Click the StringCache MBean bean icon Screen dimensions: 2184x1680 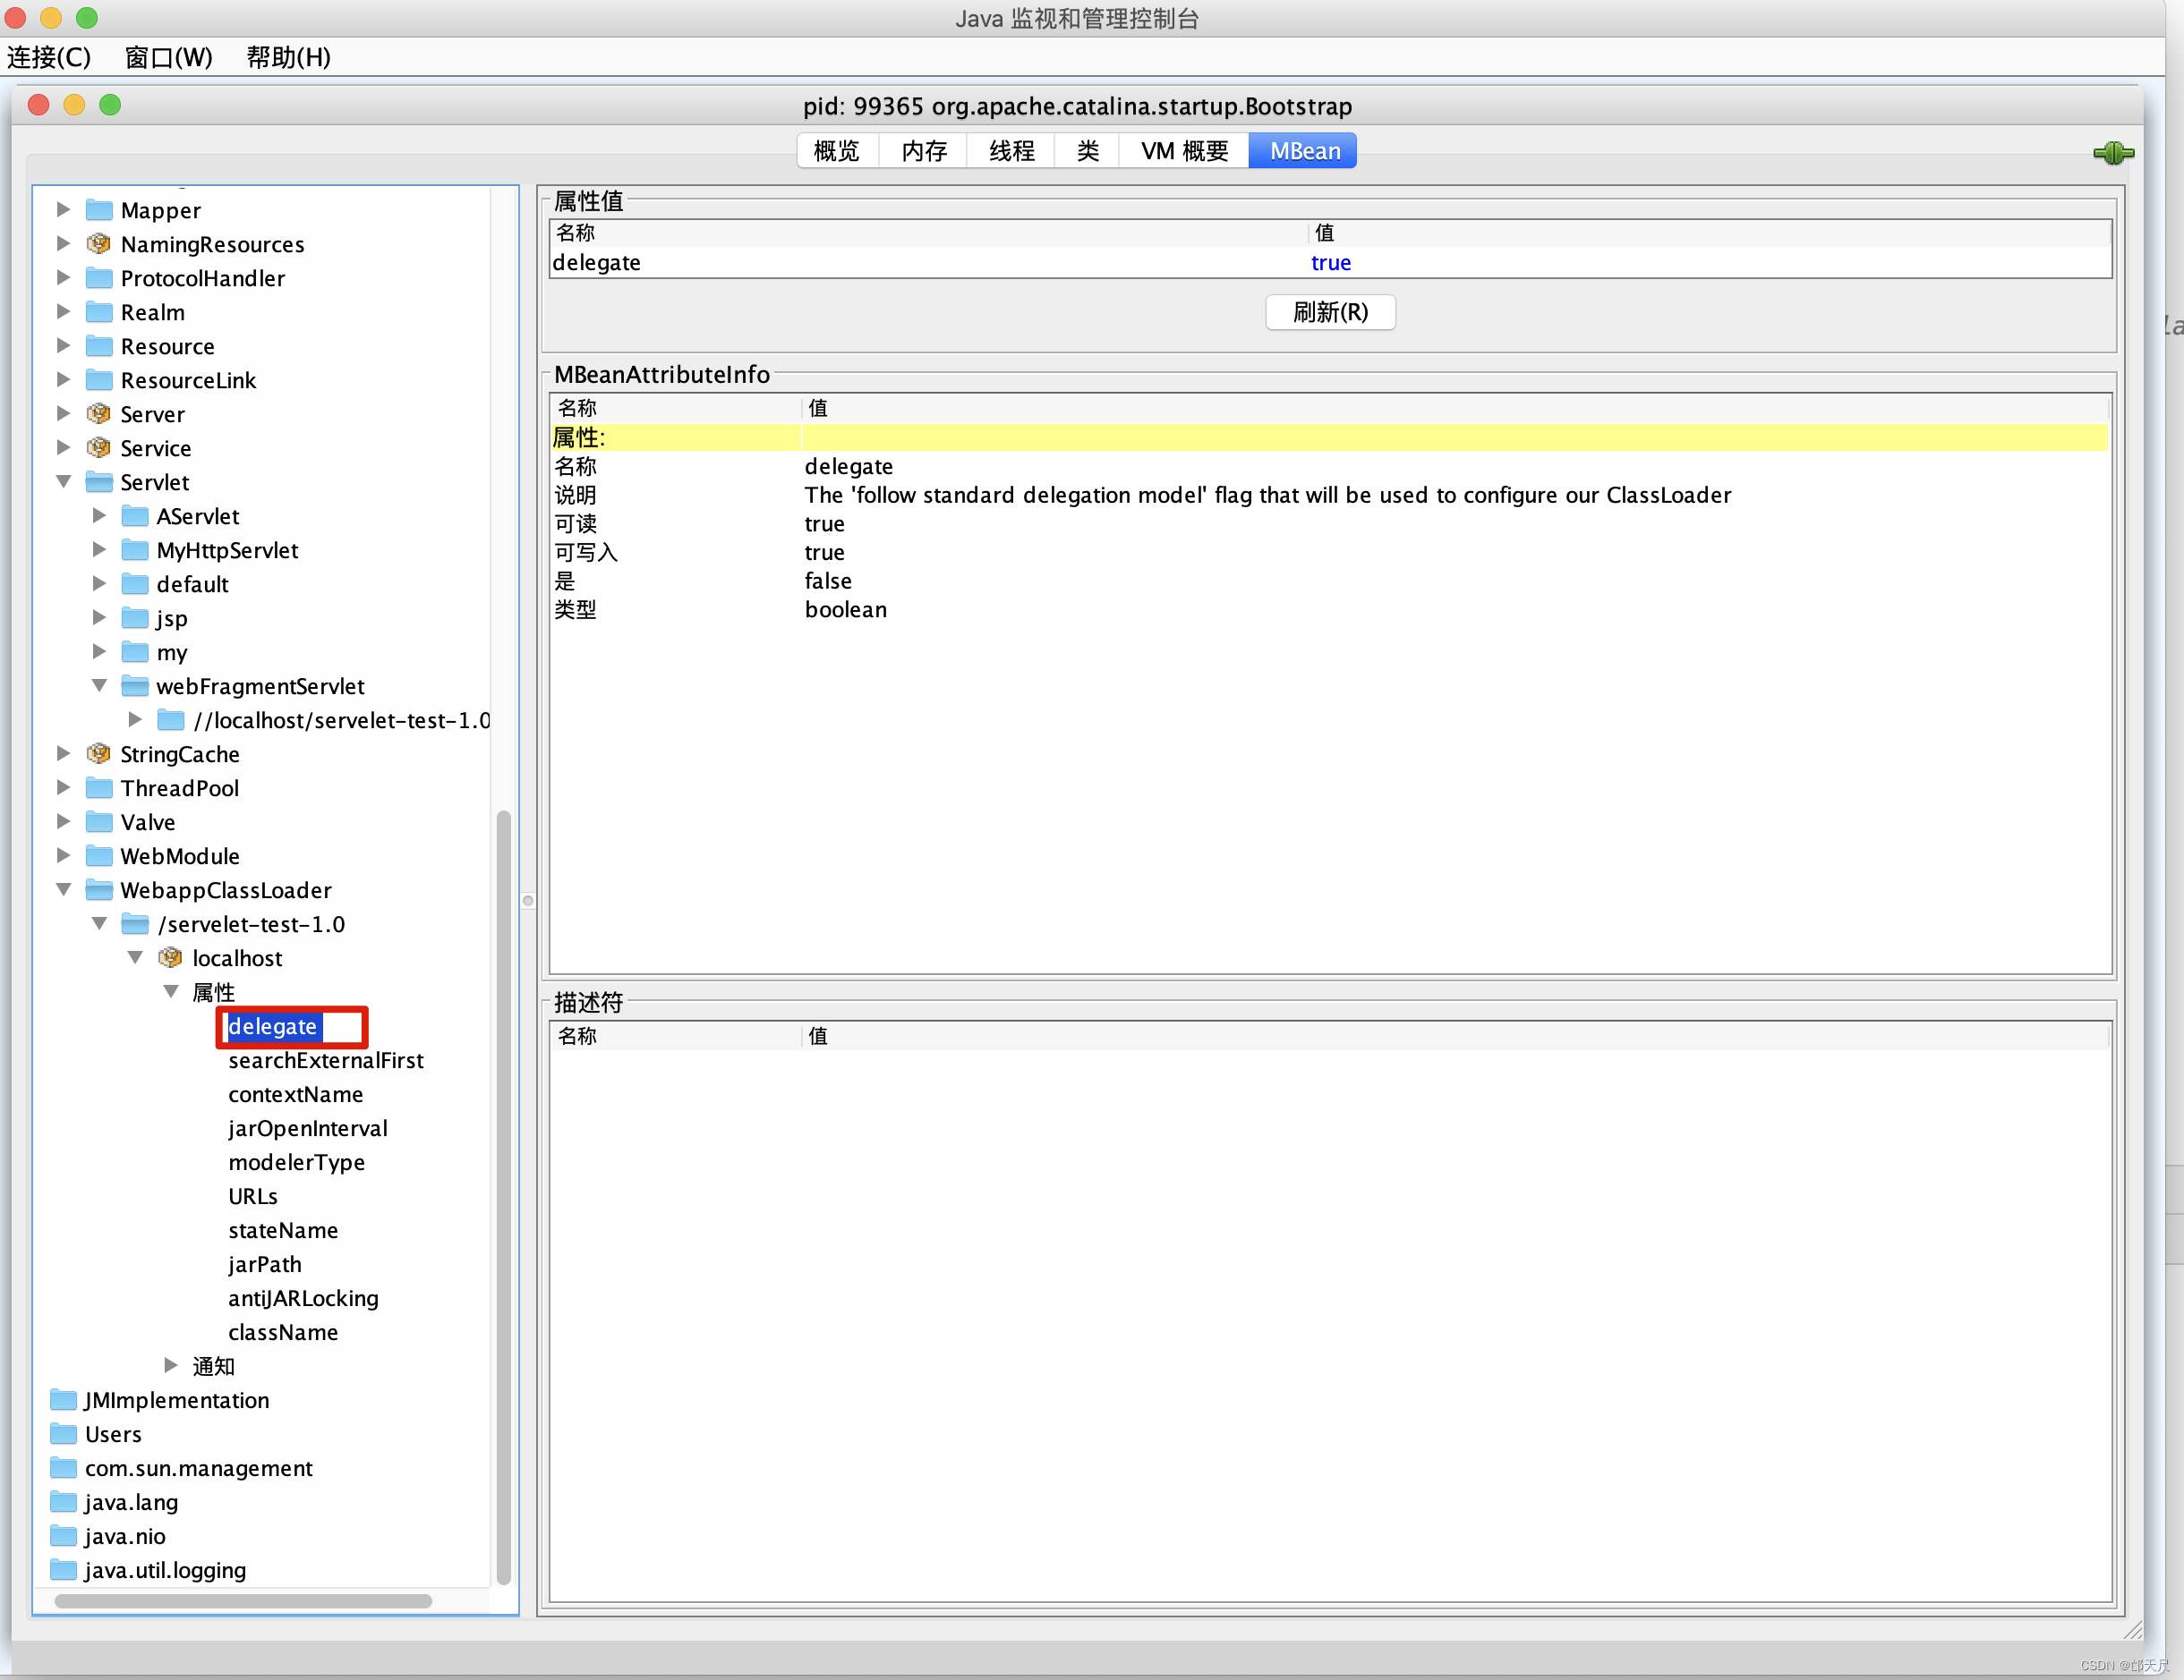coord(98,753)
